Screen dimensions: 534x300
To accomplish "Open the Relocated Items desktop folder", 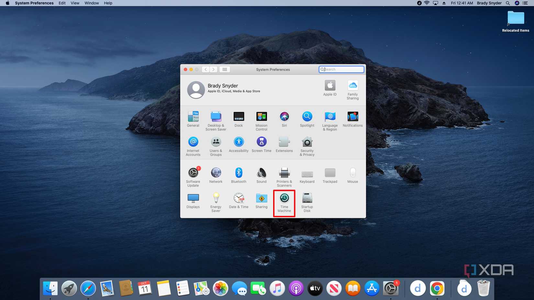I will [x=516, y=18].
